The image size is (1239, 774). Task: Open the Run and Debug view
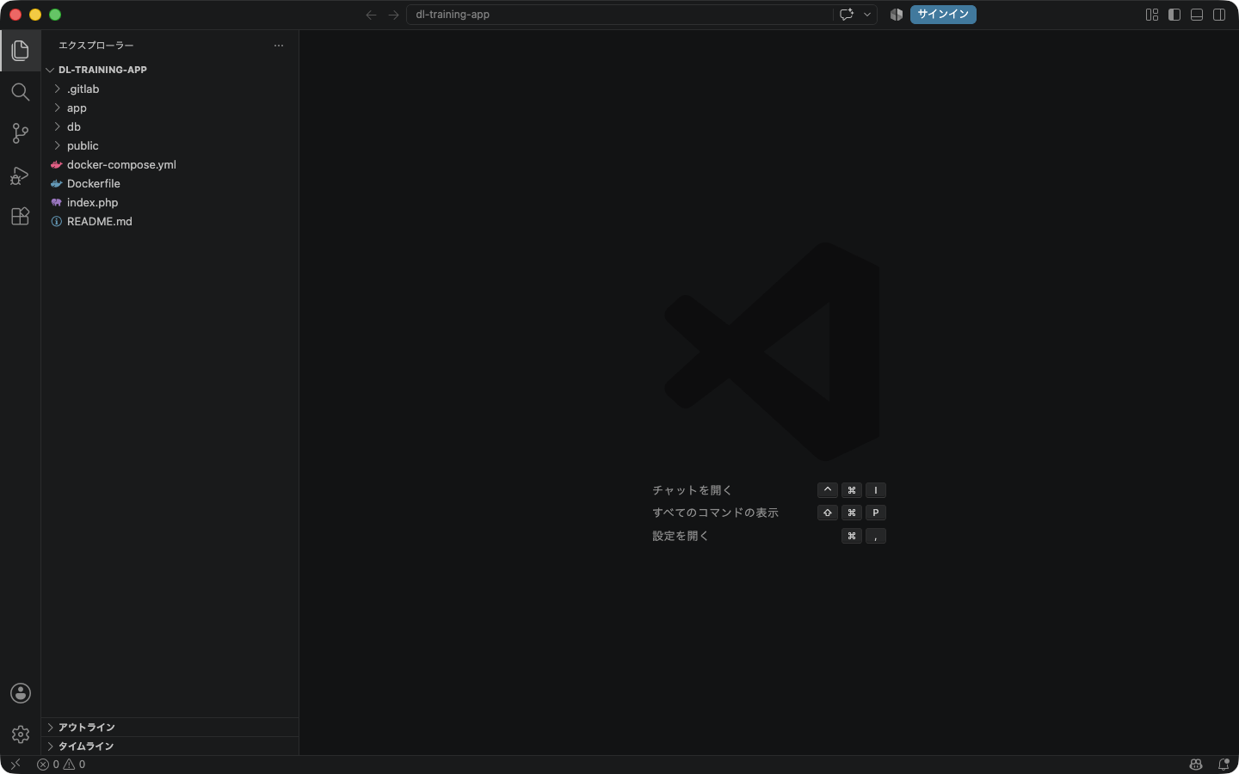[21, 175]
